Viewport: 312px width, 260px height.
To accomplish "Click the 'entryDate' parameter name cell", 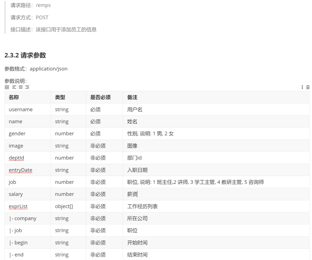I will pos(20,170).
